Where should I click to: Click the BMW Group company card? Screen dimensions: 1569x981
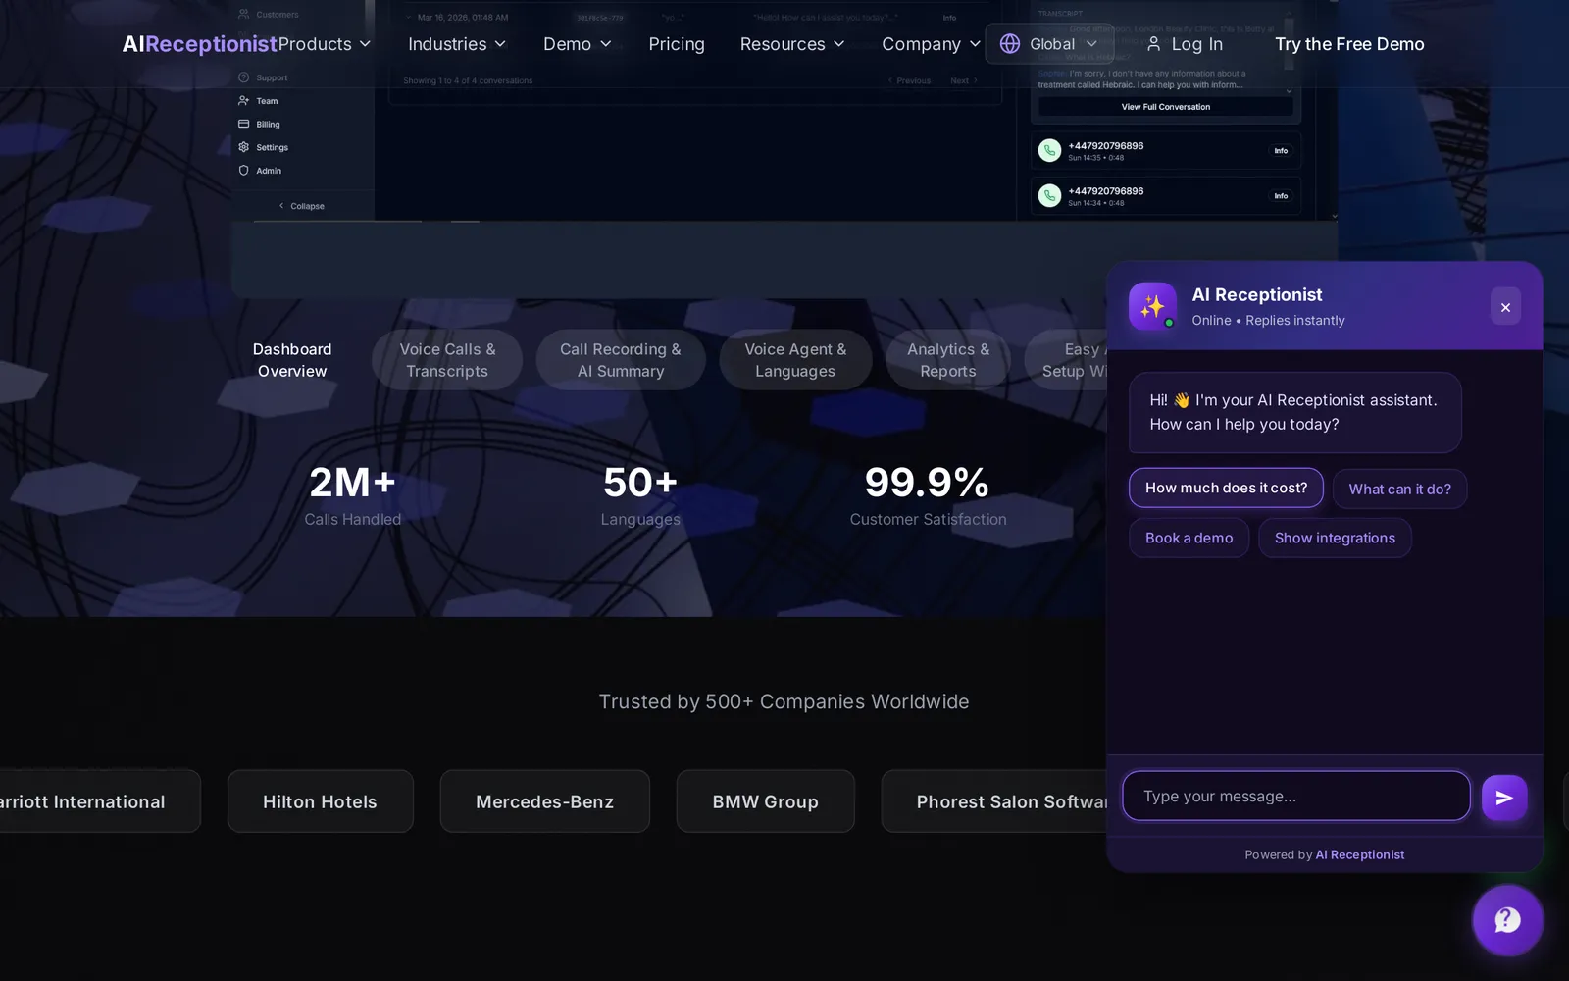pos(765,801)
